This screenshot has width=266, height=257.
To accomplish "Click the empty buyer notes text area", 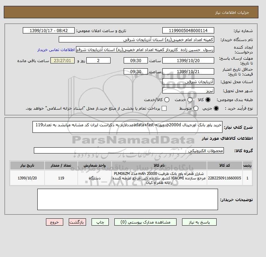I will tap(127, 199).
